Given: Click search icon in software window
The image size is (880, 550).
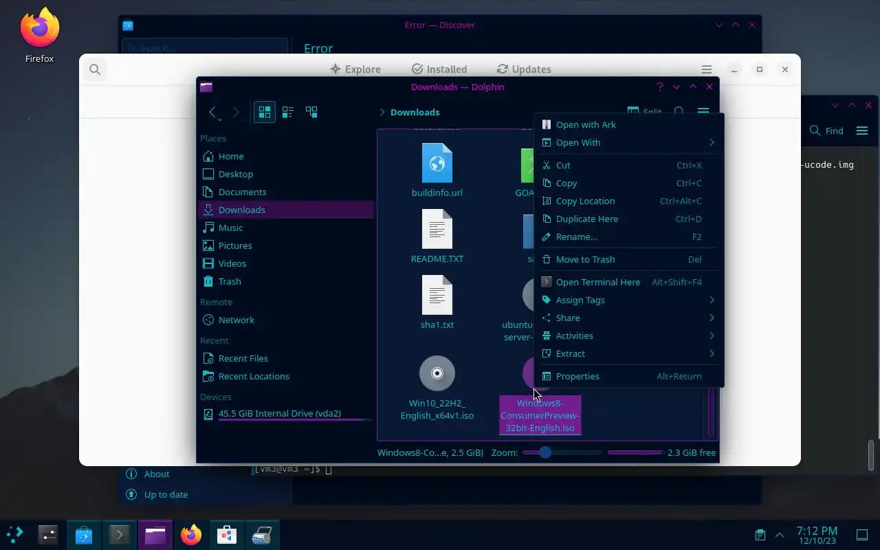Looking at the screenshot, I should pos(95,69).
